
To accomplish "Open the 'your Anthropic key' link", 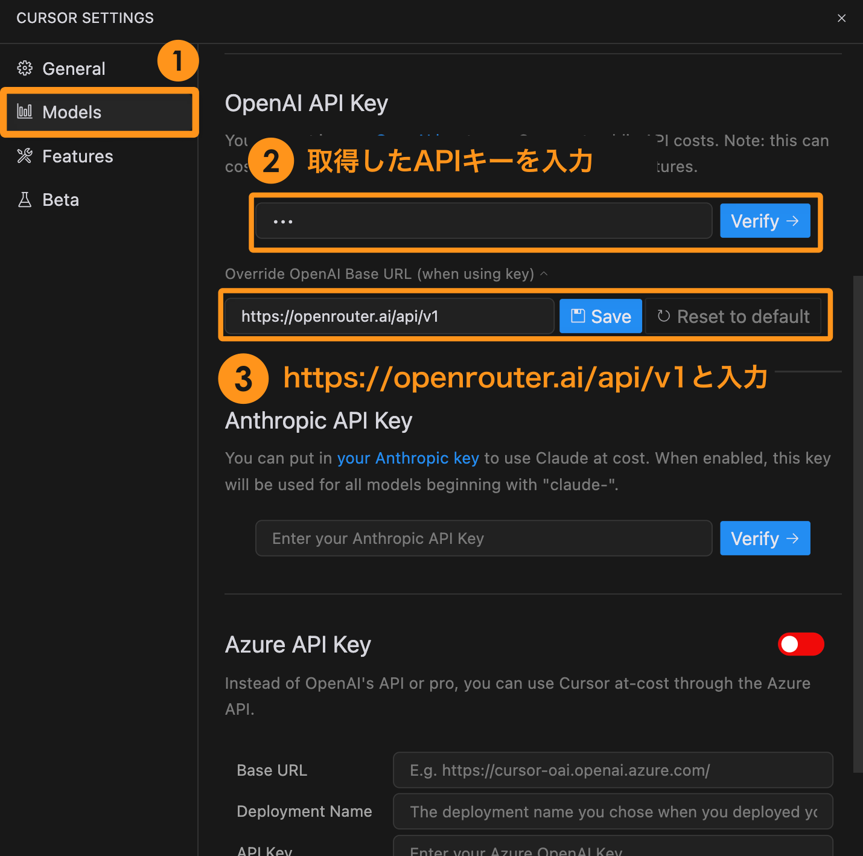I will [407, 458].
